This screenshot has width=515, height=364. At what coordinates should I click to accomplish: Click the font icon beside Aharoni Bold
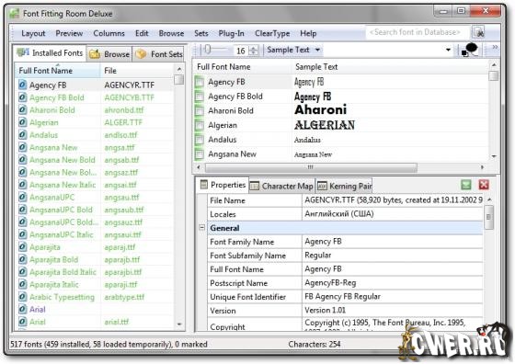(x=22, y=110)
